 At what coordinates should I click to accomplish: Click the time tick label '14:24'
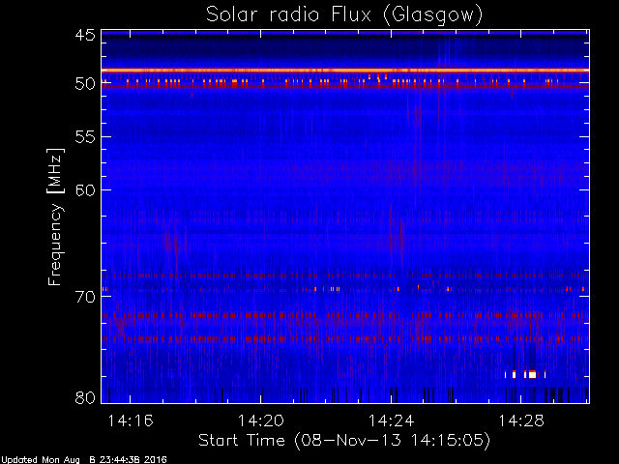tap(391, 420)
